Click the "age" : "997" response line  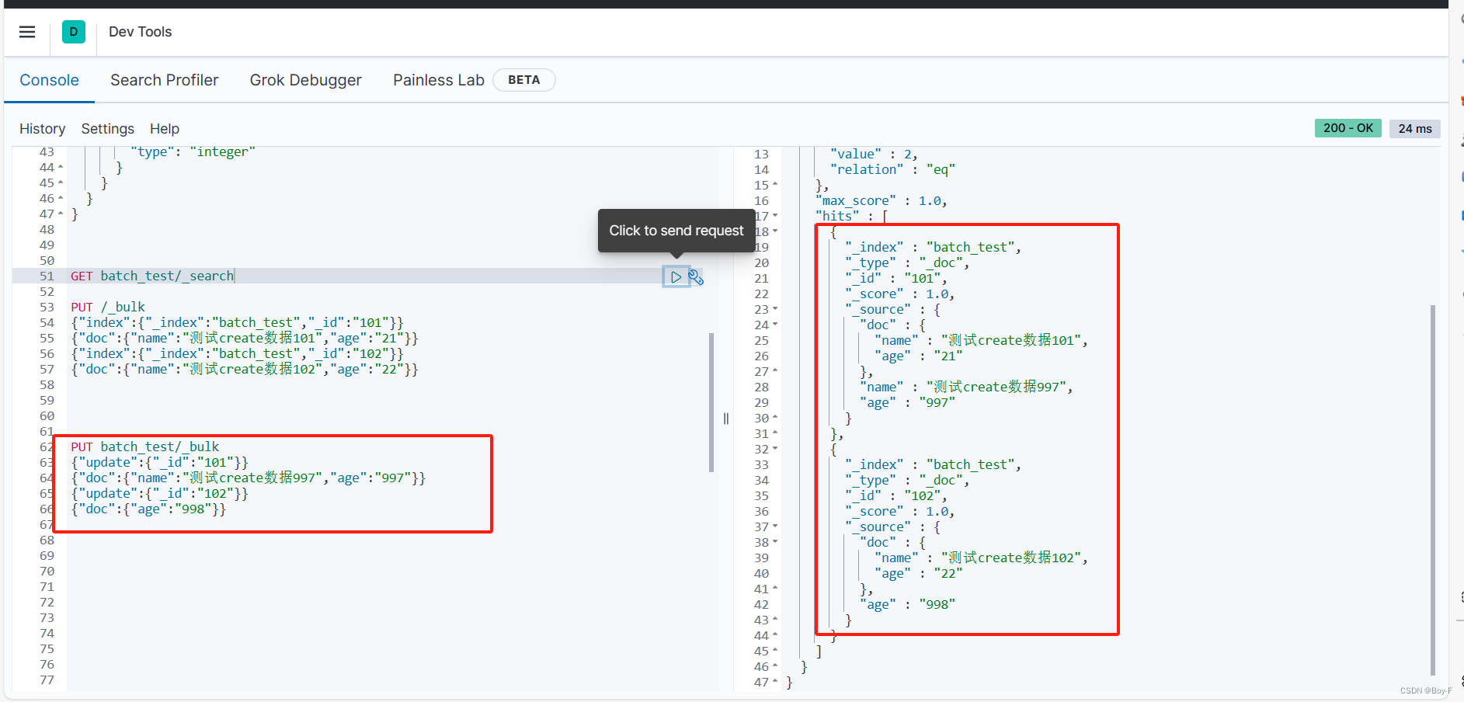(x=908, y=402)
